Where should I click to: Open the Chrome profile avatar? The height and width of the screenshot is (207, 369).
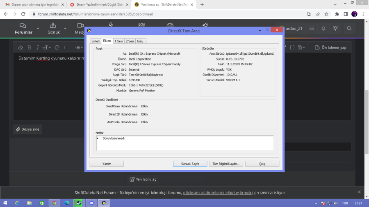[354, 14]
